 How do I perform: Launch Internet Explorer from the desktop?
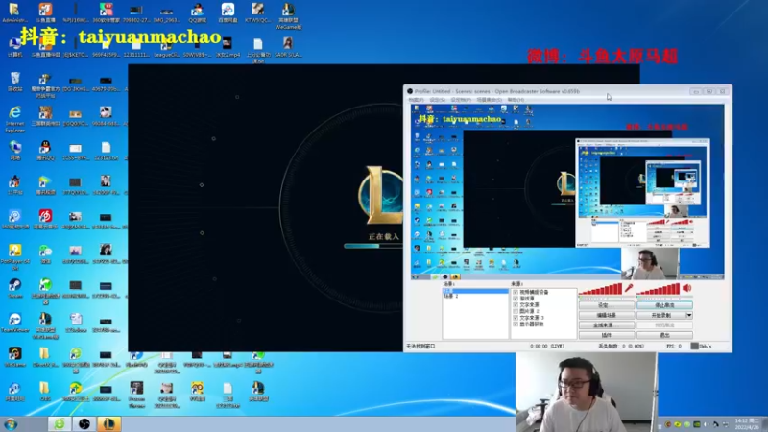[14, 119]
